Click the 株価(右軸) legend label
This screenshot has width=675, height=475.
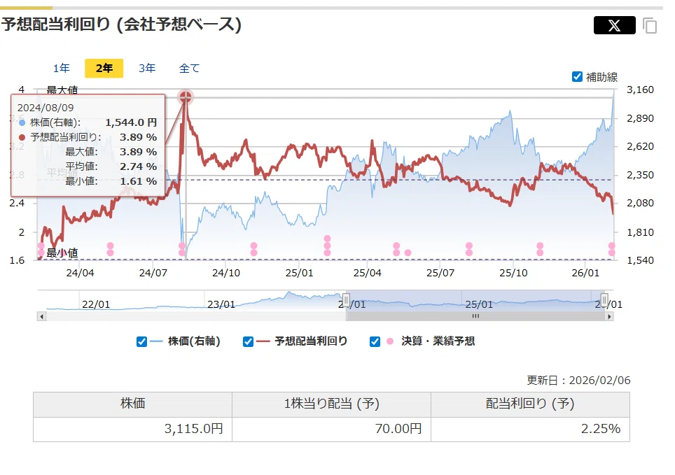point(194,341)
